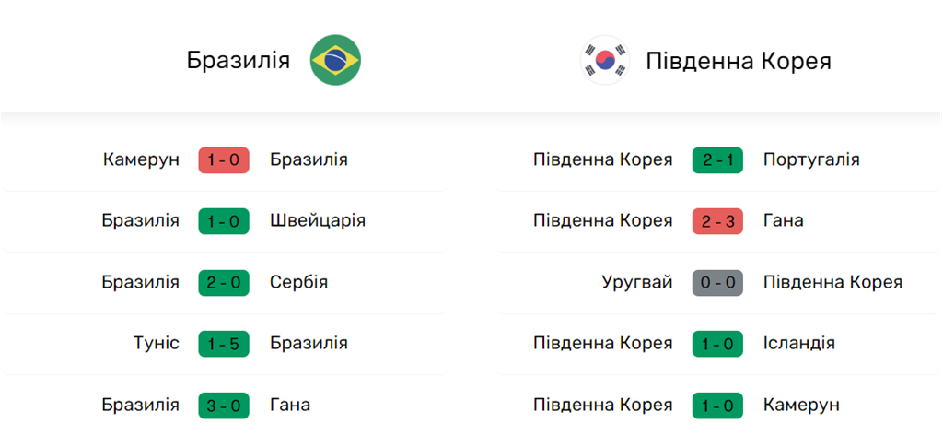Open the grey 0-0 Уругвай draw badge

tap(717, 283)
